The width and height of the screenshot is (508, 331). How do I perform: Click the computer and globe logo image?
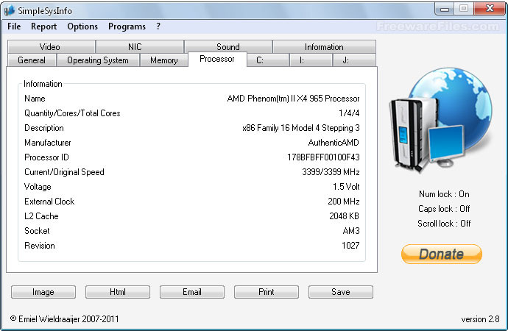pos(440,119)
